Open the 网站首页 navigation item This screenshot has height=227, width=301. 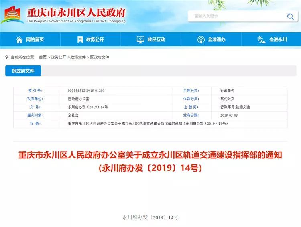pos(31,40)
